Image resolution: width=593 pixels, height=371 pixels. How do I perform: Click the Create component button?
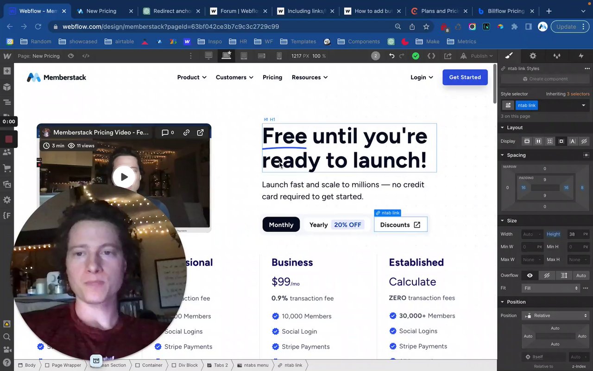click(545, 79)
